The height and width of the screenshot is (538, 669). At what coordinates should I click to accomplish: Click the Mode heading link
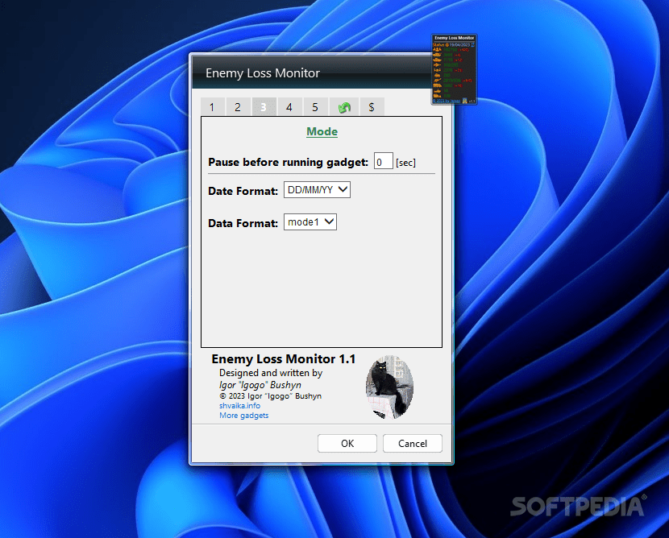tap(322, 131)
